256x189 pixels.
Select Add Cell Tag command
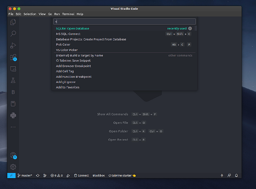124,71
